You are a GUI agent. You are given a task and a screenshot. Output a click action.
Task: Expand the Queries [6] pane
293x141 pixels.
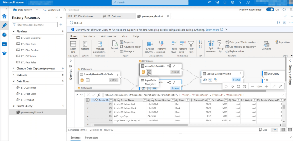coord(71,60)
